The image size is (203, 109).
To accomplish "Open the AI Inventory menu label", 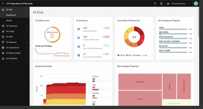I will coord(12,26).
